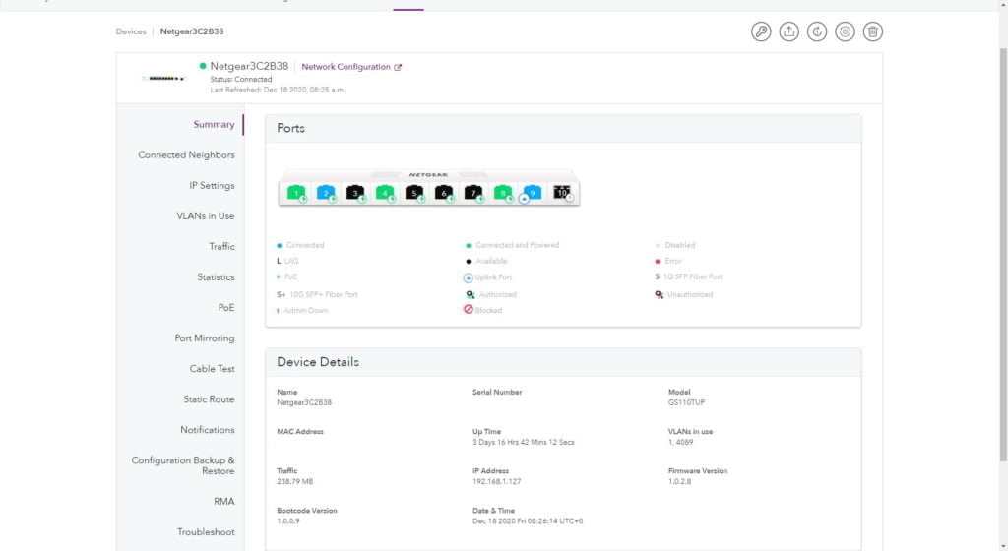Viewport: 1008px width, 551px height.
Task: Open the Port Mirroring section
Action: (x=205, y=337)
